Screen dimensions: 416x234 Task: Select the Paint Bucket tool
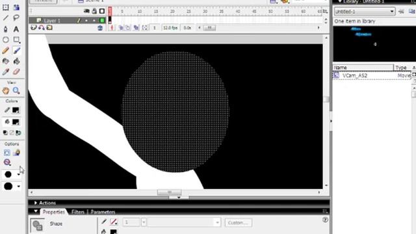(x=16, y=61)
